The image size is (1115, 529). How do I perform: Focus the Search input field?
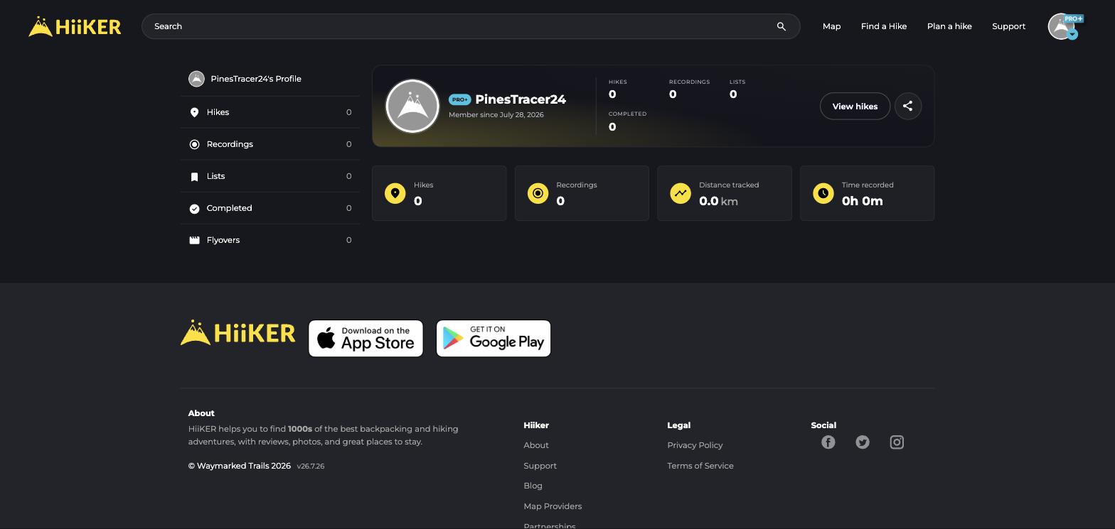(471, 26)
